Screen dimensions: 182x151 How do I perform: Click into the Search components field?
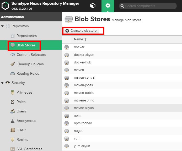click(x=148, y=6)
